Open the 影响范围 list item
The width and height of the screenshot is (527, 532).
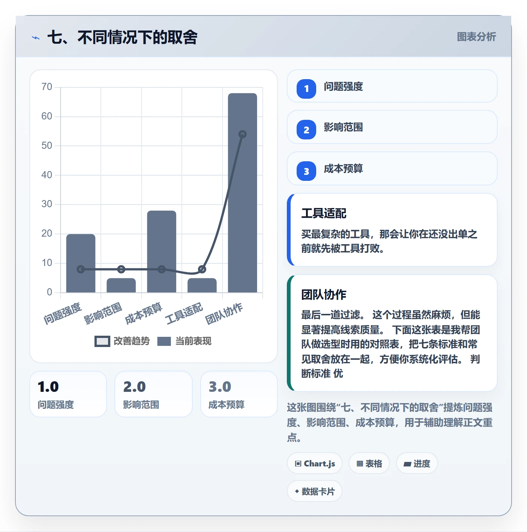pos(392,127)
